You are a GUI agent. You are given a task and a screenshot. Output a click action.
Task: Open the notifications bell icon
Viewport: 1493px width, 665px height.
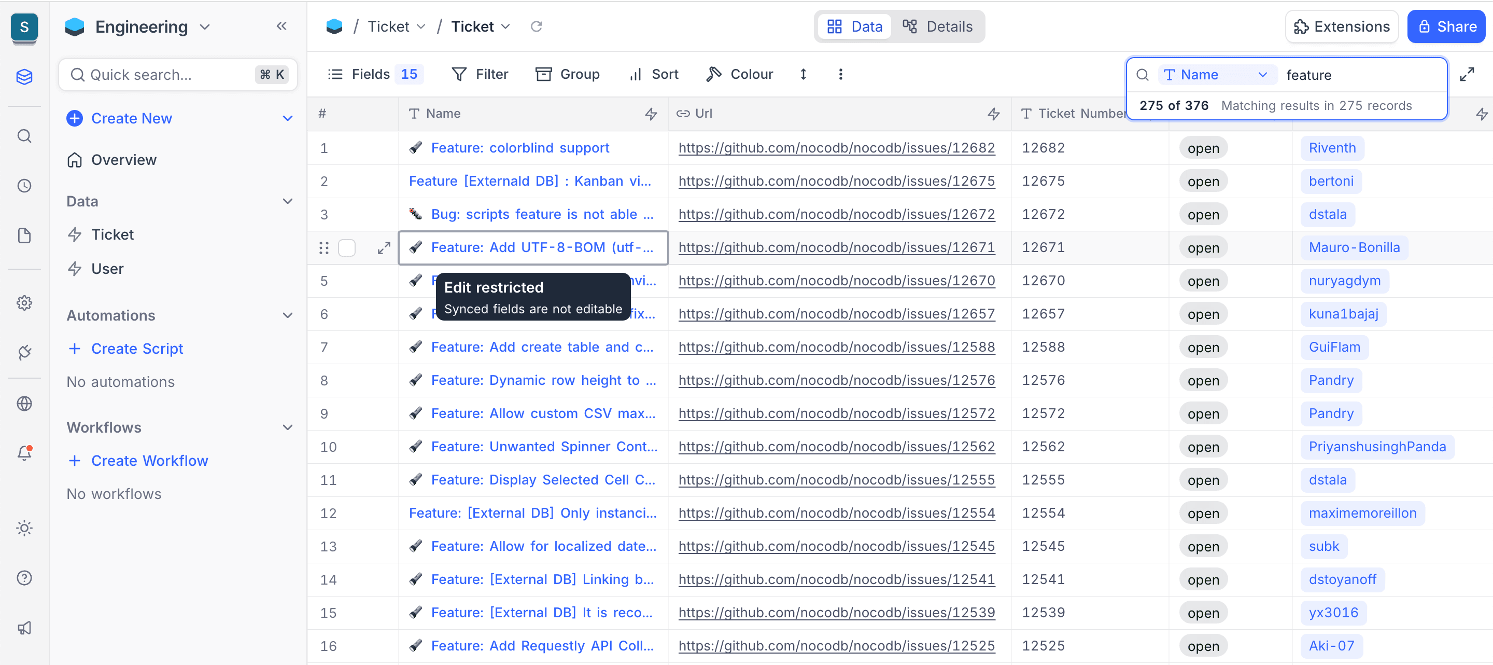pyautogui.click(x=24, y=453)
